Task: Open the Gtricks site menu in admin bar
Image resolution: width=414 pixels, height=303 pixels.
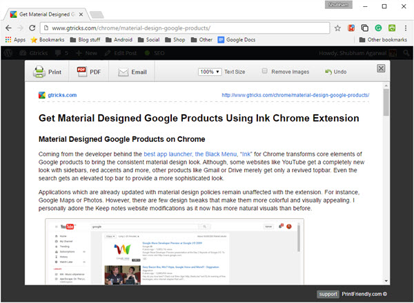Action: pyautogui.click(x=34, y=53)
